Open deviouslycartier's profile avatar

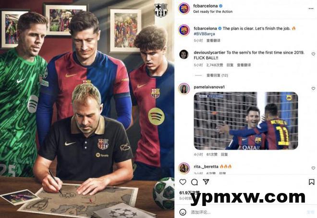pos(184,54)
